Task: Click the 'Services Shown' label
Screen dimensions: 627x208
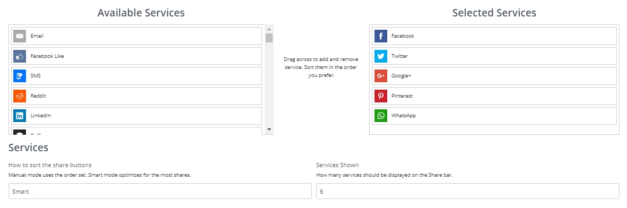Action: (337, 165)
